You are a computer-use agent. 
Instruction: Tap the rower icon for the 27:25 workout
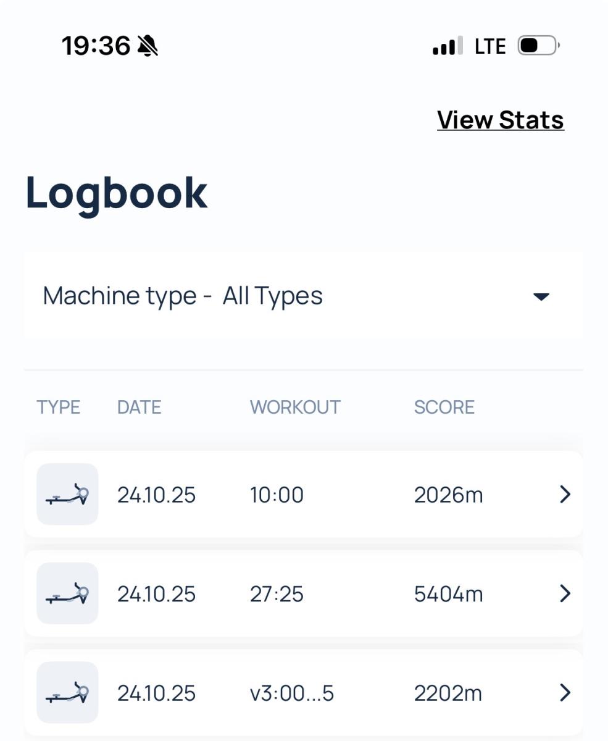[x=67, y=593]
